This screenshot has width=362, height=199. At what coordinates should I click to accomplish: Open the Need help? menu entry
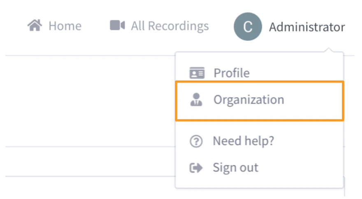pos(243,142)
